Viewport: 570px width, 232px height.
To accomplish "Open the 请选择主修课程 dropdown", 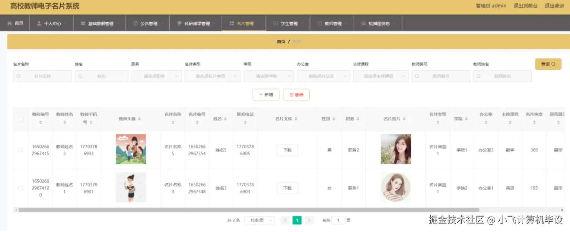I will [381, 76].
